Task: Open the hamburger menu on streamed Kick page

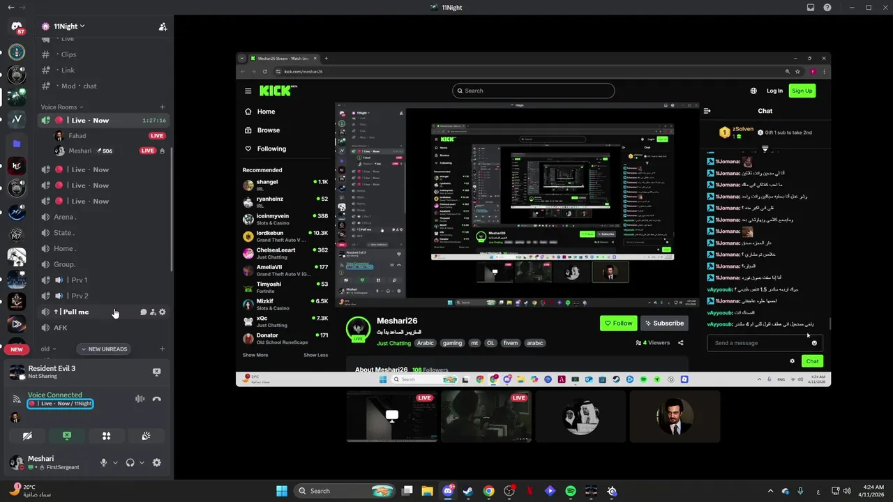Action: 248,91
